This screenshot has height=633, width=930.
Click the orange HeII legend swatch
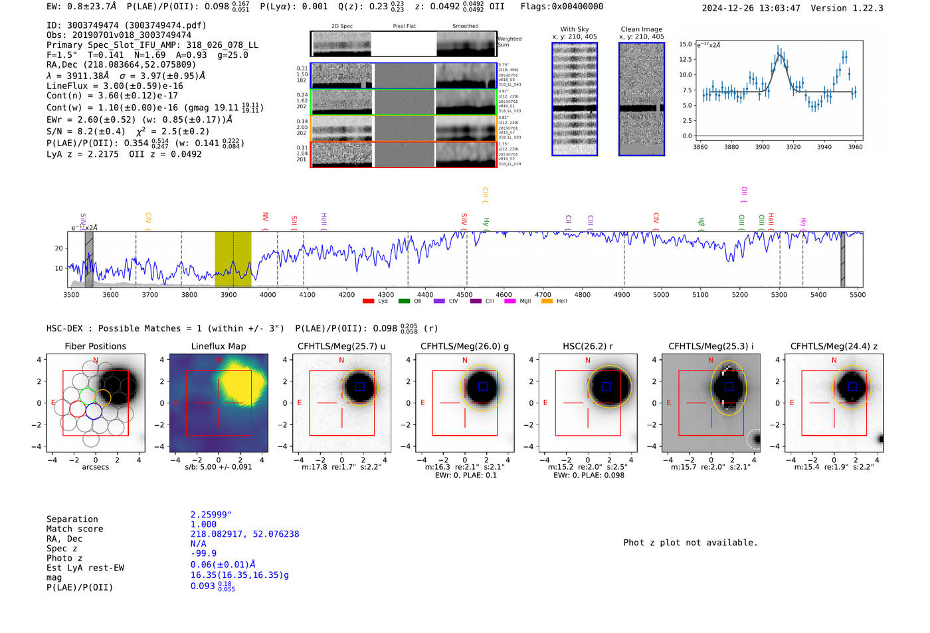[x=547, y=302]
